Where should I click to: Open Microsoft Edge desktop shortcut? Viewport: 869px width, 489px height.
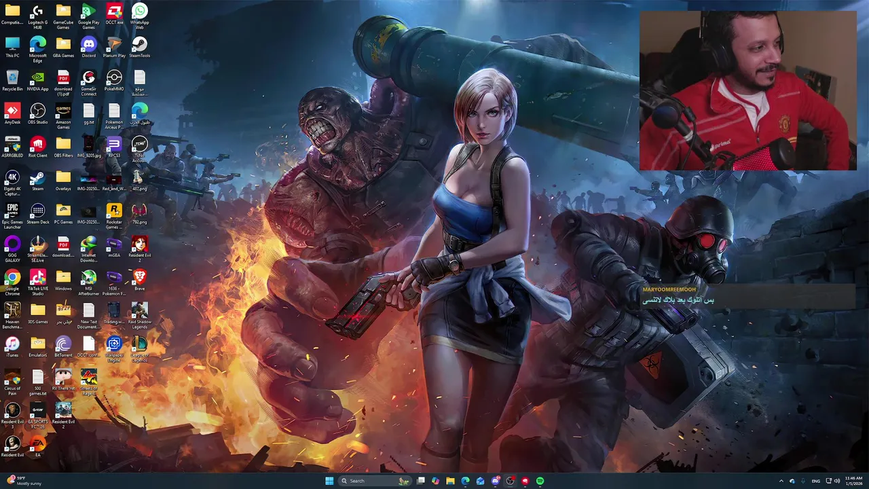(x=38, y=49)
